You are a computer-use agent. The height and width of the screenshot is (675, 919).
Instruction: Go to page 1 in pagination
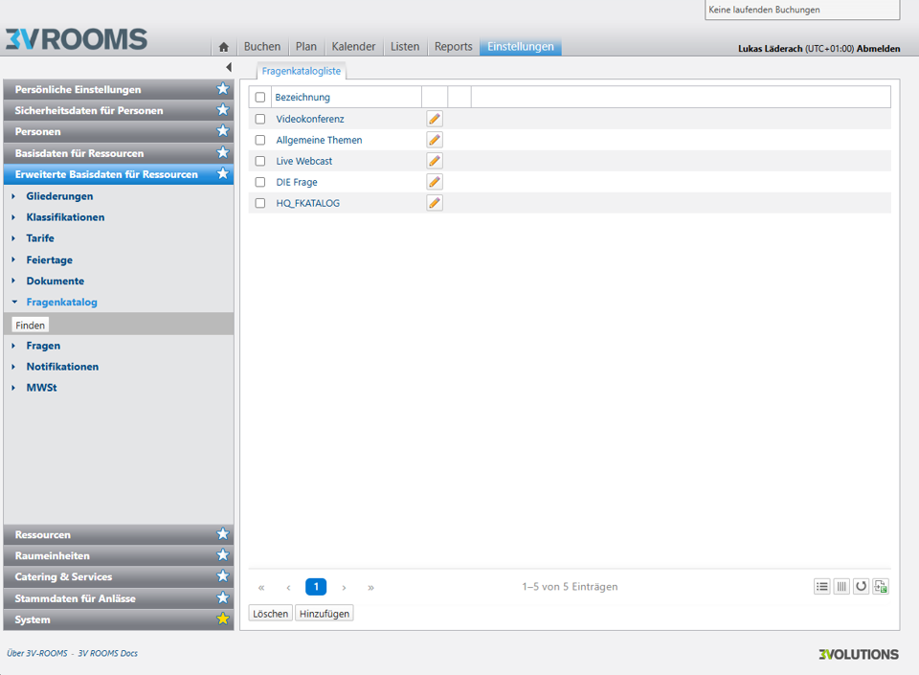316,587
